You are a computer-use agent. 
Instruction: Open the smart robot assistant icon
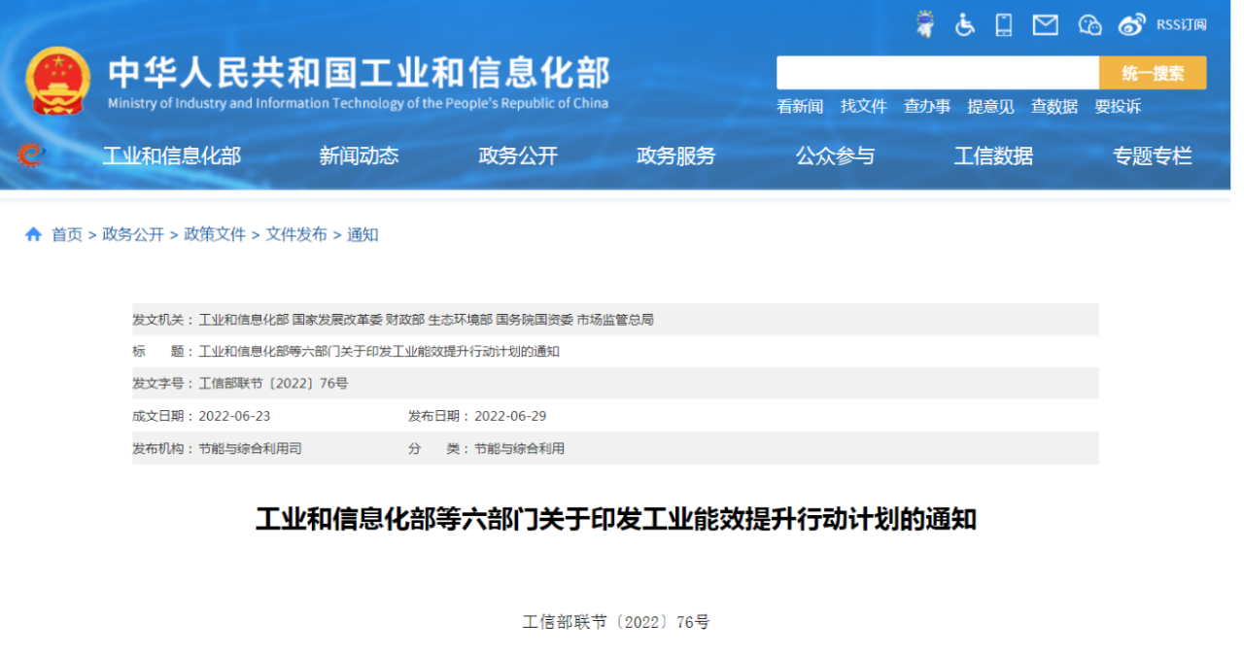[925, 24]
